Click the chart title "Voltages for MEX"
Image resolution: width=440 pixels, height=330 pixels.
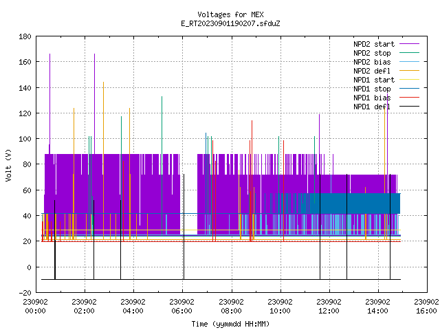click(230, 14)
